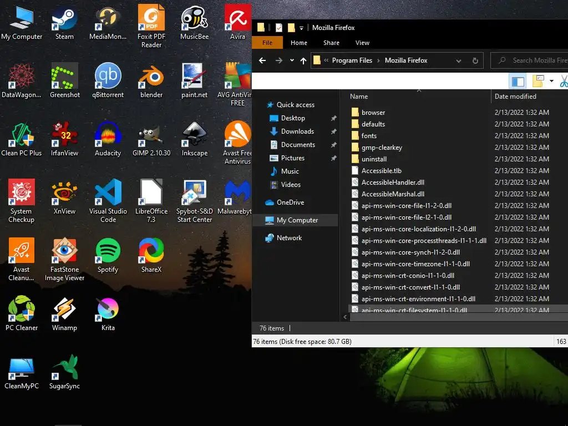Open the recent locations dropdown

(292, 60)
